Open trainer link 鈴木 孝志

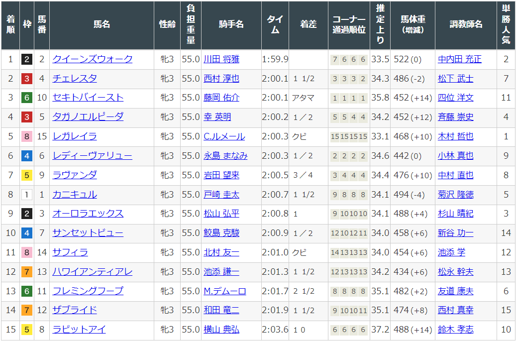455,330
